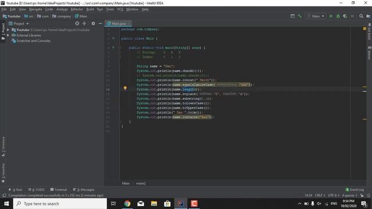
Task: Toggle the Maven side tool window on right edge
Action: [369, 53]
